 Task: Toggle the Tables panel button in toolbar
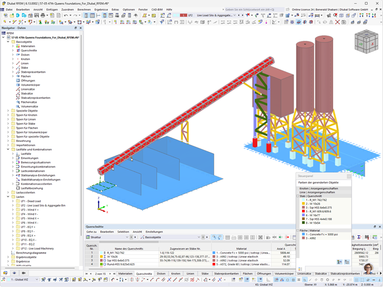coord(93,15)
